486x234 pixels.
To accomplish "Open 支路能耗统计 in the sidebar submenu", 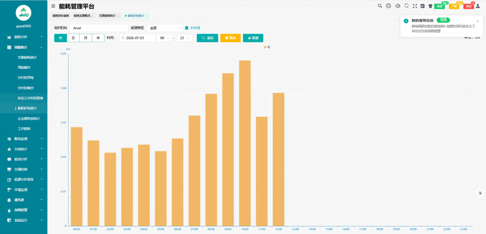I will pos(27,57).
